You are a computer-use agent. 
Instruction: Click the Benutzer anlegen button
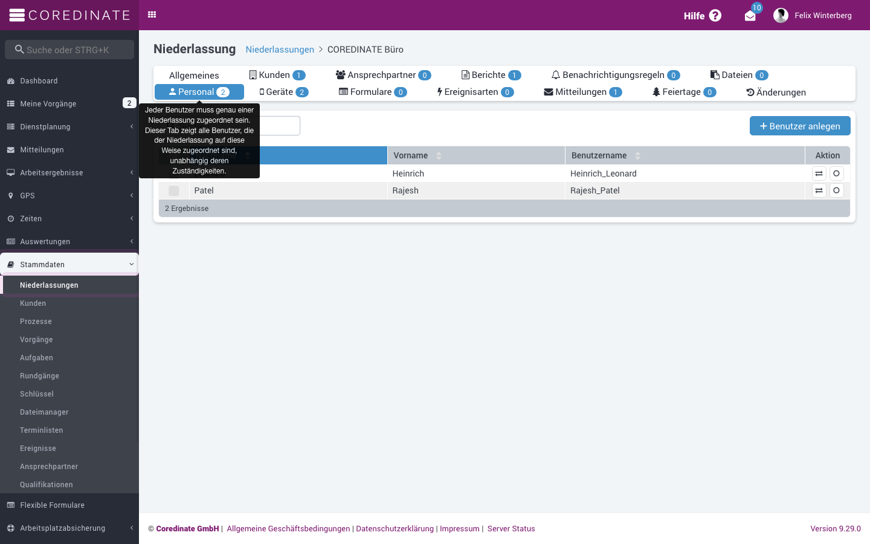[x=800, y=126]
